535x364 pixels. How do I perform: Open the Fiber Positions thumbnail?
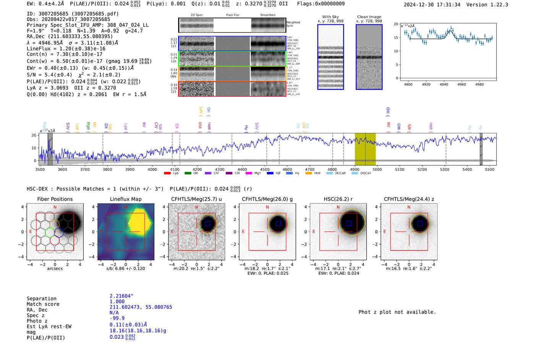(55, 231)
